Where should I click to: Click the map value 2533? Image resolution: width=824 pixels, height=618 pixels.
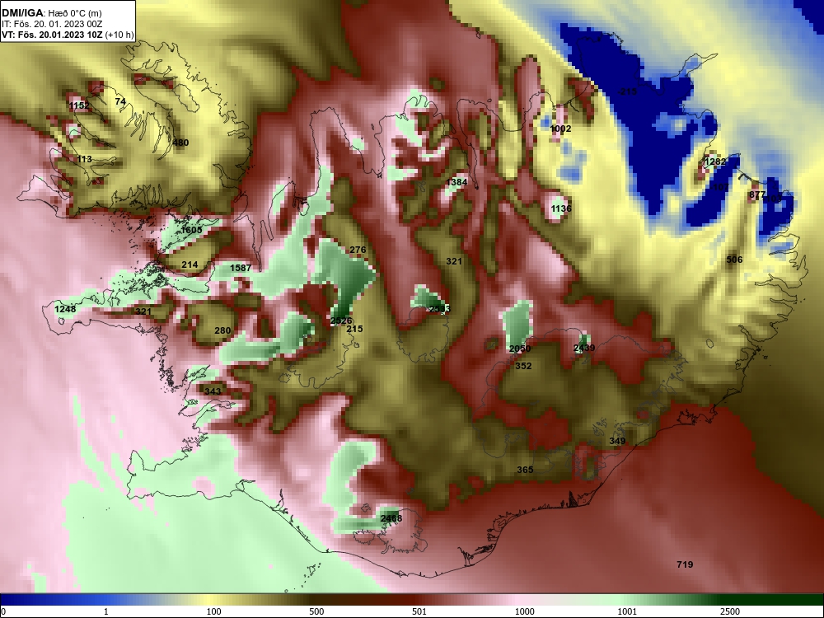(439, 309)
